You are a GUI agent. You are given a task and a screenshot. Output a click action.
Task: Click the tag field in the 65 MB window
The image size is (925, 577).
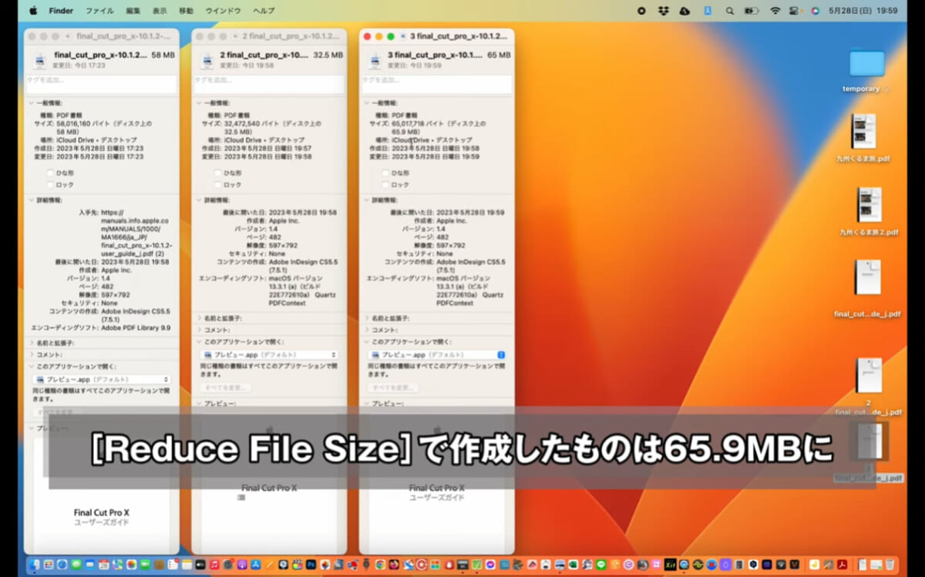(x=436, y=84)
